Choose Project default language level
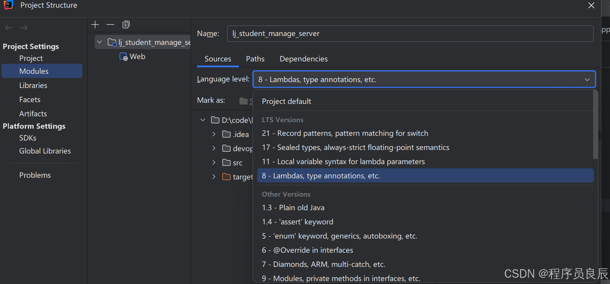The image size is (610, 284). 286,102
